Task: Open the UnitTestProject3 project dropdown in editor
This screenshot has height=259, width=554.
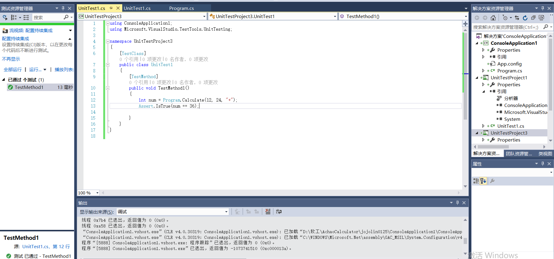Action: [204, 17]
